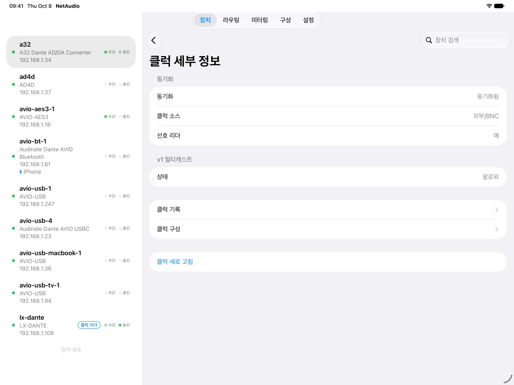This screenshot has width=514, height=385.
Task: Click the 선호 리더 row label
Action: [168, 136]
